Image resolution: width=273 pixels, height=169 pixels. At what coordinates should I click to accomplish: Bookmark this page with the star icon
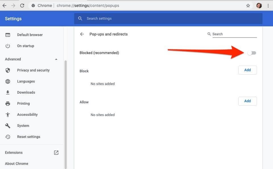[x=248, y=6]
